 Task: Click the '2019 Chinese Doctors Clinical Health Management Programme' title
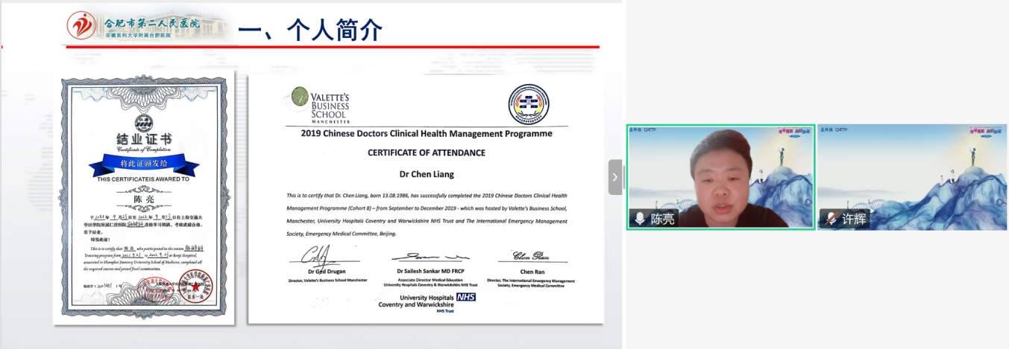coord(427,134)
